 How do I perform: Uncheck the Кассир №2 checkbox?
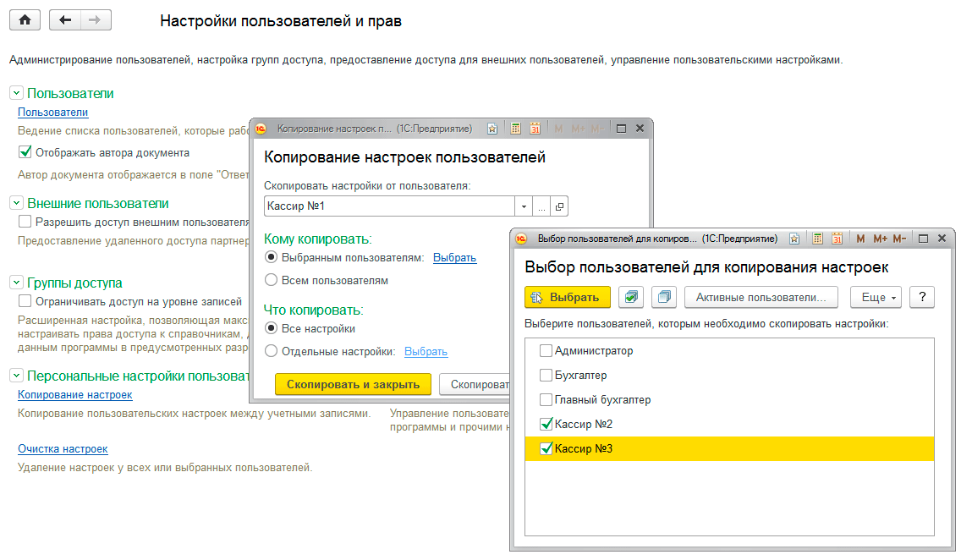[546, 424]
